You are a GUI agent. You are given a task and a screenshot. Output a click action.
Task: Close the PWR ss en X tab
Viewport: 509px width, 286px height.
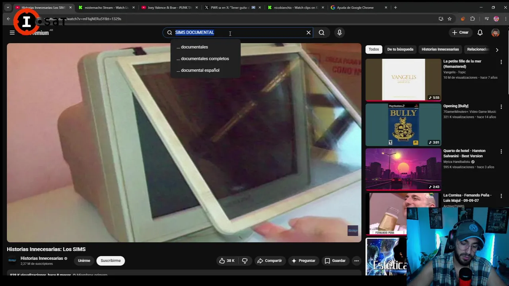pos(260,8)
